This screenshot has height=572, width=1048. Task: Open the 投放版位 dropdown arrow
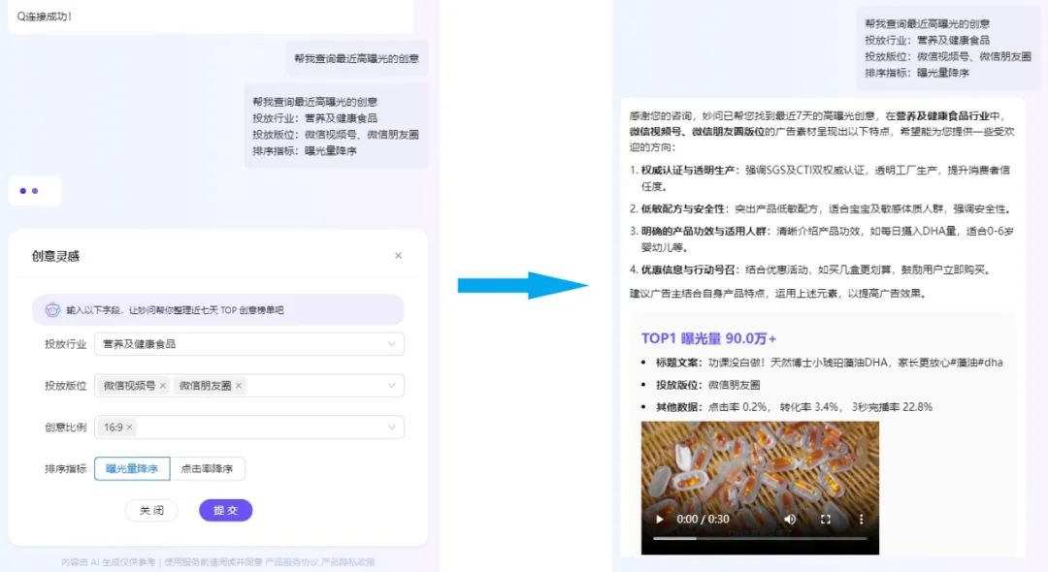392,386
